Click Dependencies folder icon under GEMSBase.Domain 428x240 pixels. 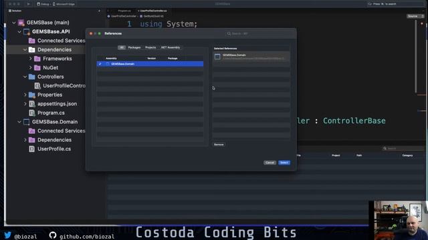(x=31, y=140)
